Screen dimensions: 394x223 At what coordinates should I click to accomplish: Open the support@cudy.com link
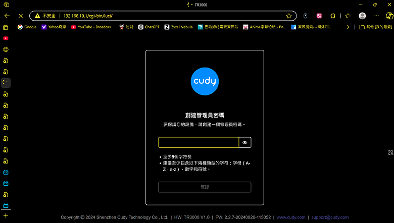pos(330,217)
